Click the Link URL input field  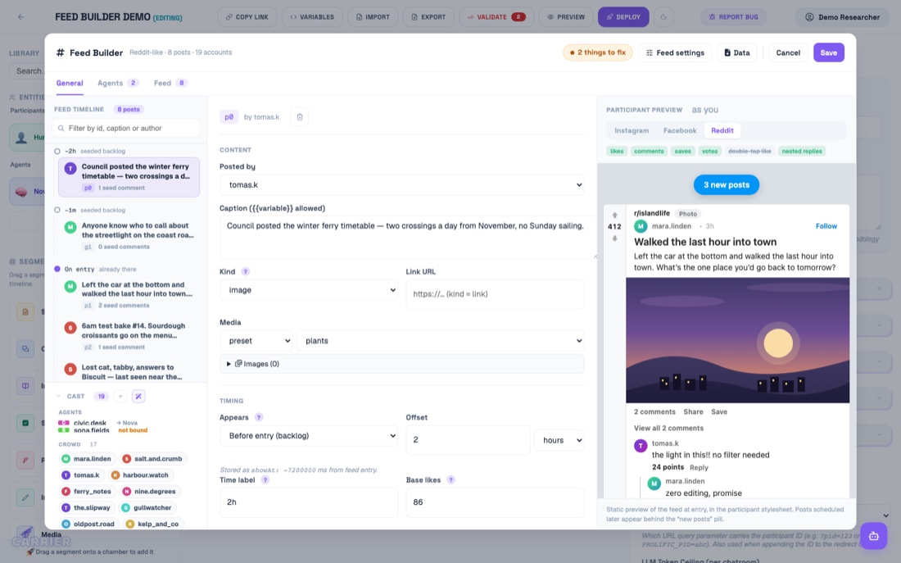(495, 294)
